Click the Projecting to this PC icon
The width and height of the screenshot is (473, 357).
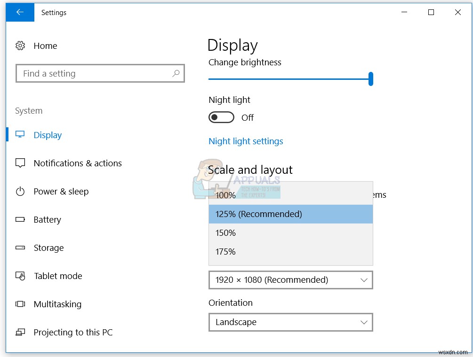20,332
